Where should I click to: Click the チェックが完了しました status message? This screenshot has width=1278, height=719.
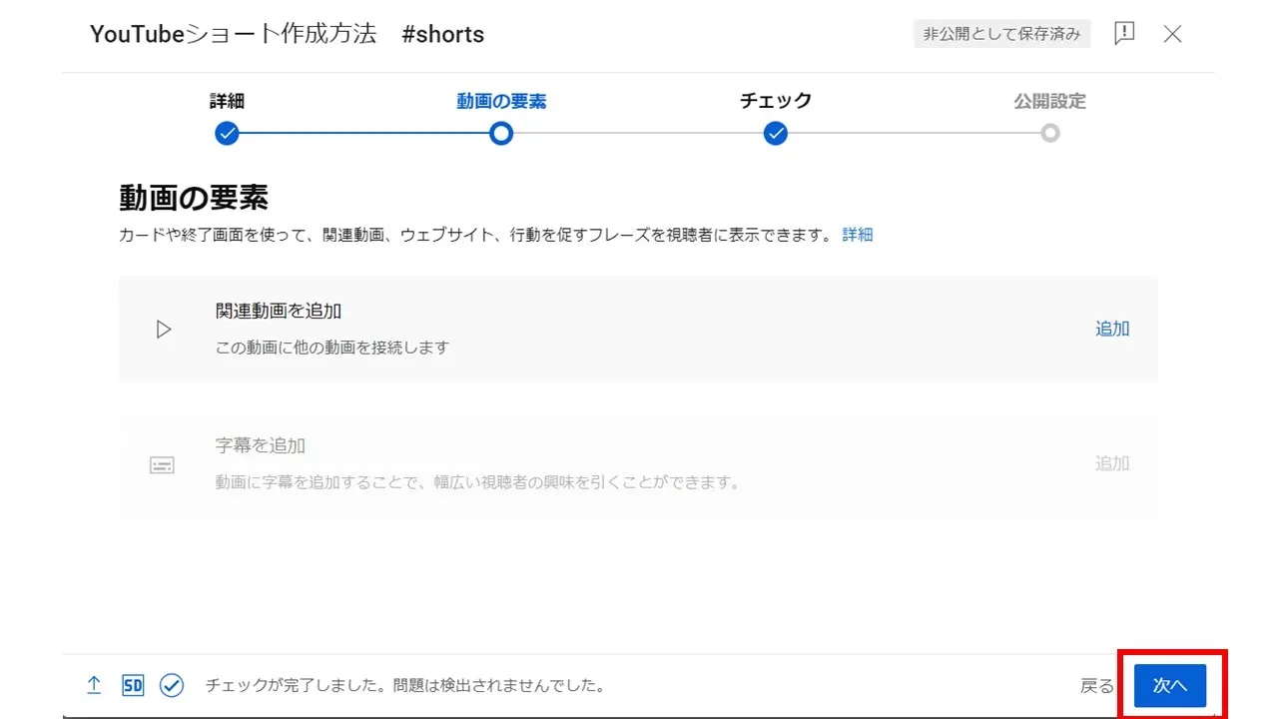point(405,686)
